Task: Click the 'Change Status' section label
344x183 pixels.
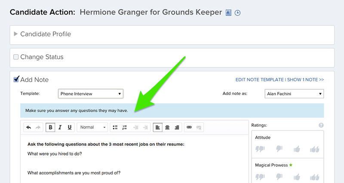Action: (x=42, y=57)
